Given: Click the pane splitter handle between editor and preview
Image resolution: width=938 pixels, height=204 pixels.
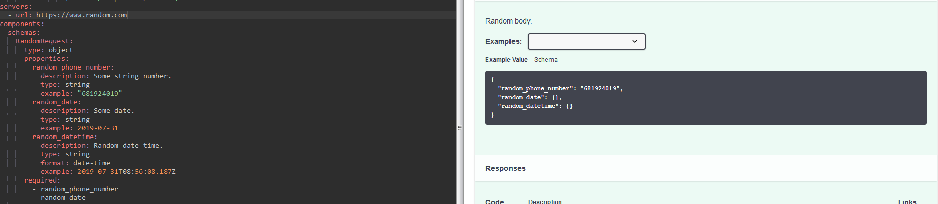Looking at the screenshot, I should pos(460,127).
